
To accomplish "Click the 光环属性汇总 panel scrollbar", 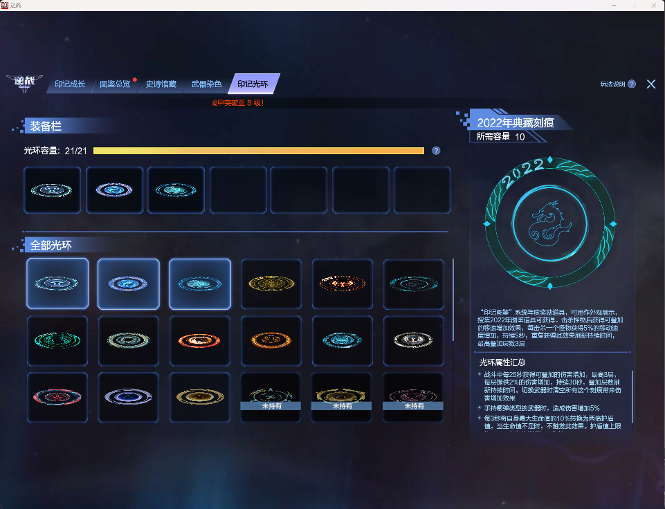I will click(x=632, y=396).
